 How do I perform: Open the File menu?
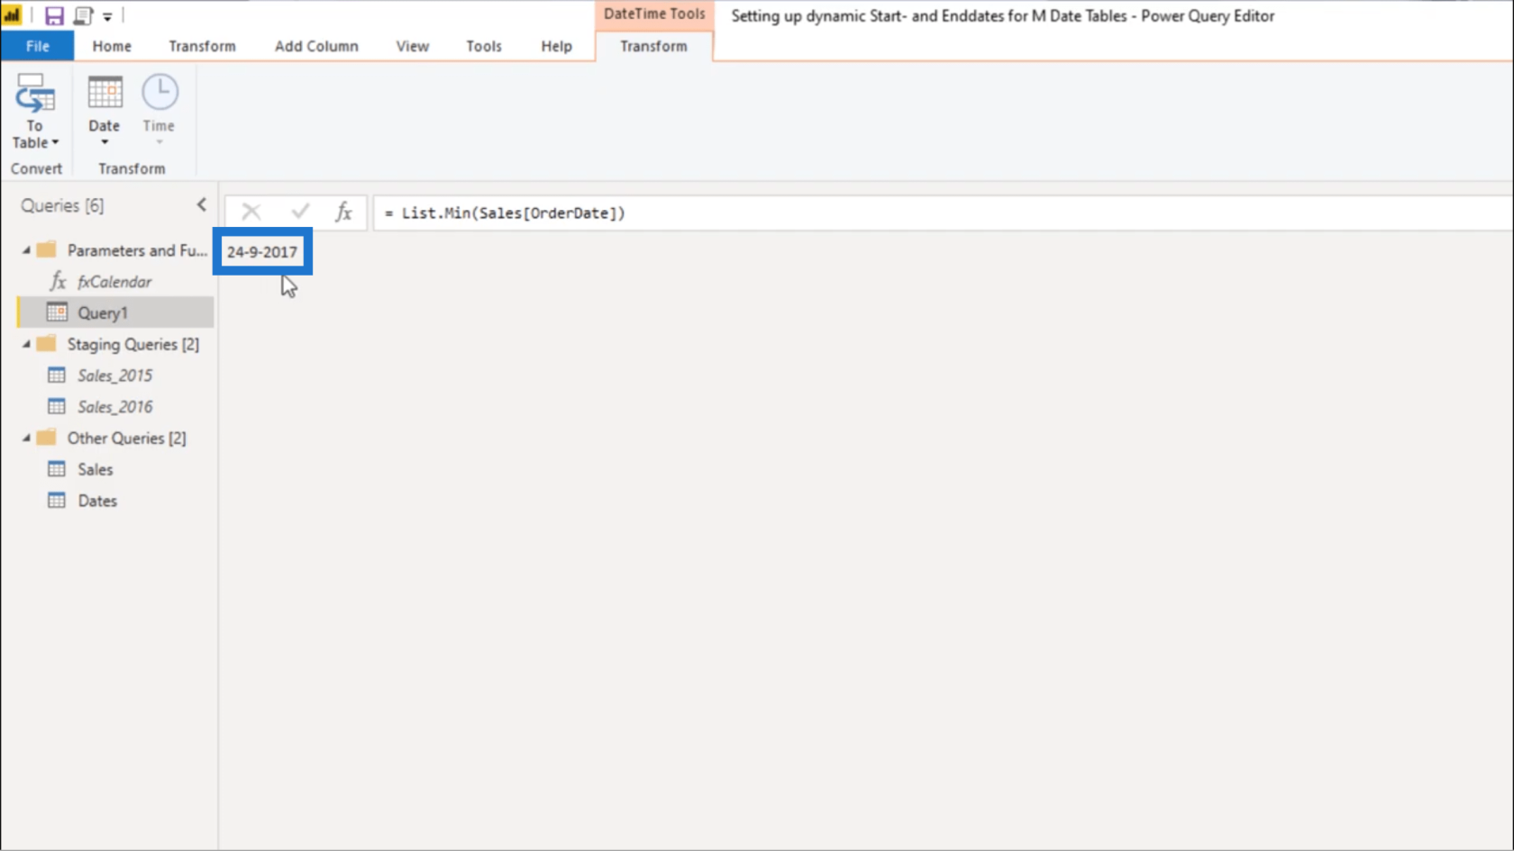coord(38,46)
